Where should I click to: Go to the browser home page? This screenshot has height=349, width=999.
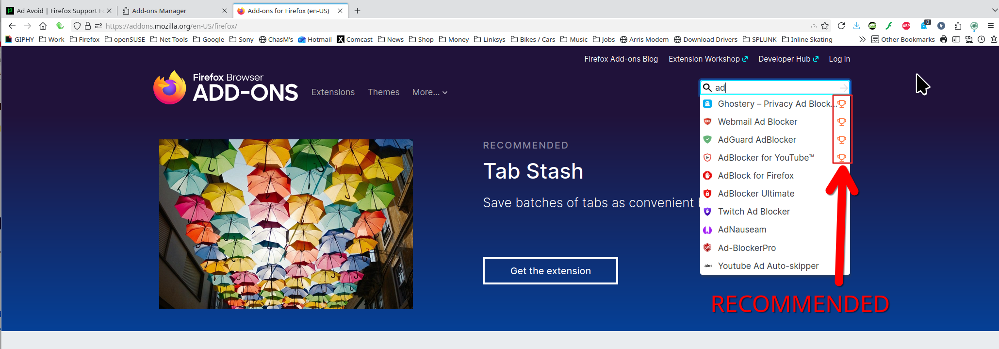click(43, 26)
